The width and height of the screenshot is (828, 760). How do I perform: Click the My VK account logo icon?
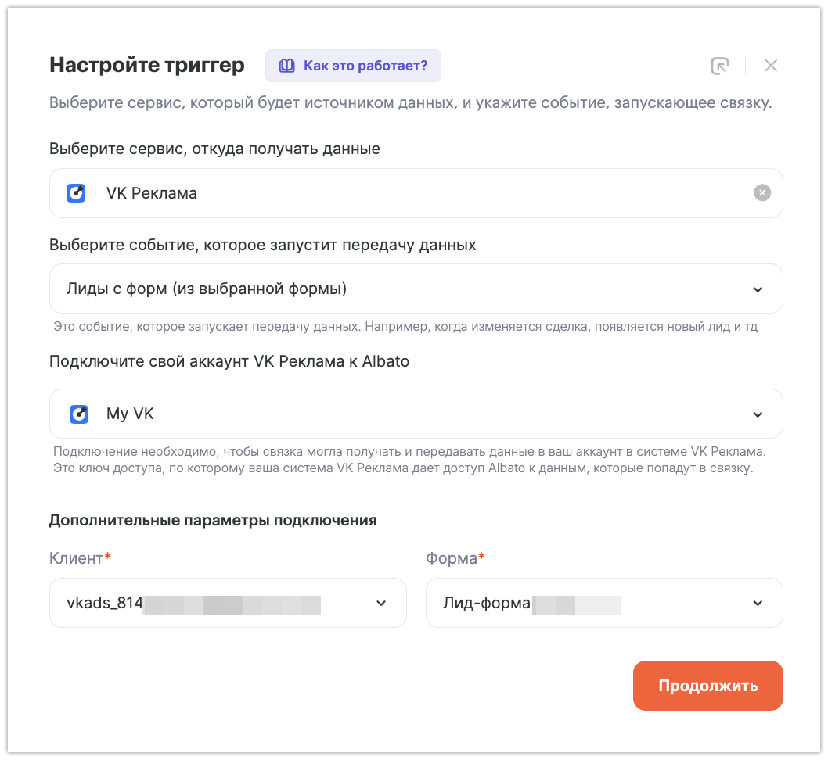pos(79,414)
